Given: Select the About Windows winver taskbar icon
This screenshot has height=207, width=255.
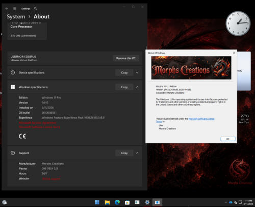Looking at the screenshot, I should 157,202.
